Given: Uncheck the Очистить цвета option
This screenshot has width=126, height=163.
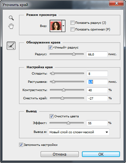Looking at the screenshot, I should [51, 116].
